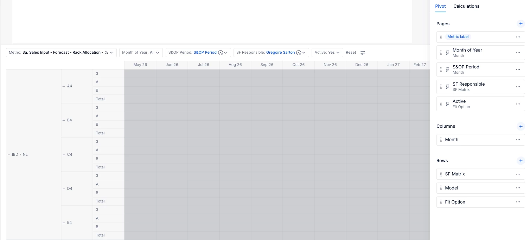Viewport: 530px width, 240px height.
Task: Select the Month column pill
Action: 480,140
